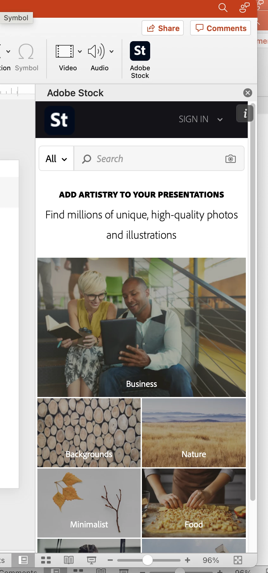The image size is (268, 573).
Task: Open the Nature category thumbnail
Action: pyautogui.click(x=194, y=433)
